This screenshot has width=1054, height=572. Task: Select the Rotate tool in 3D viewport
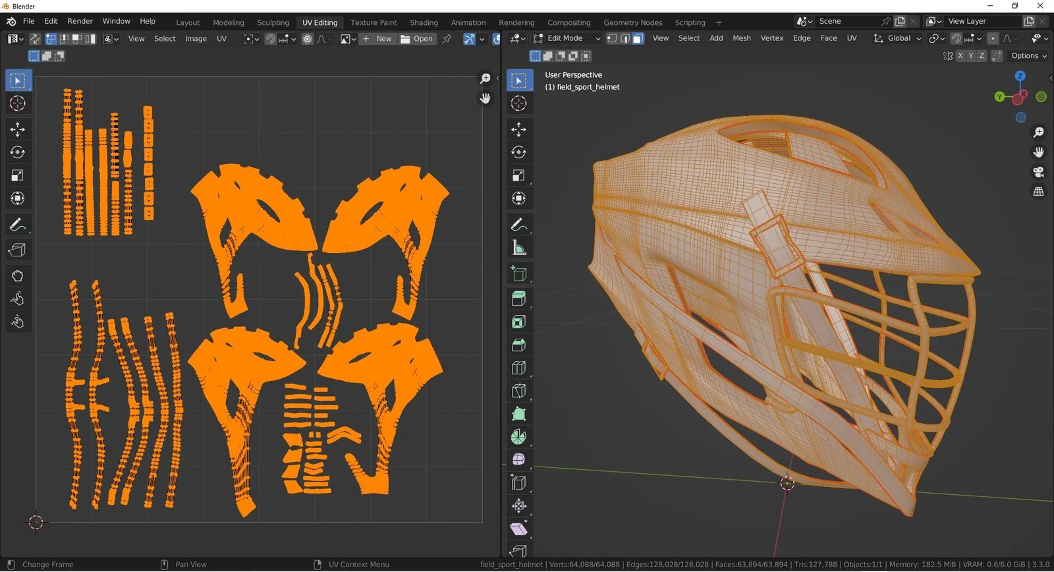[519, 152]
